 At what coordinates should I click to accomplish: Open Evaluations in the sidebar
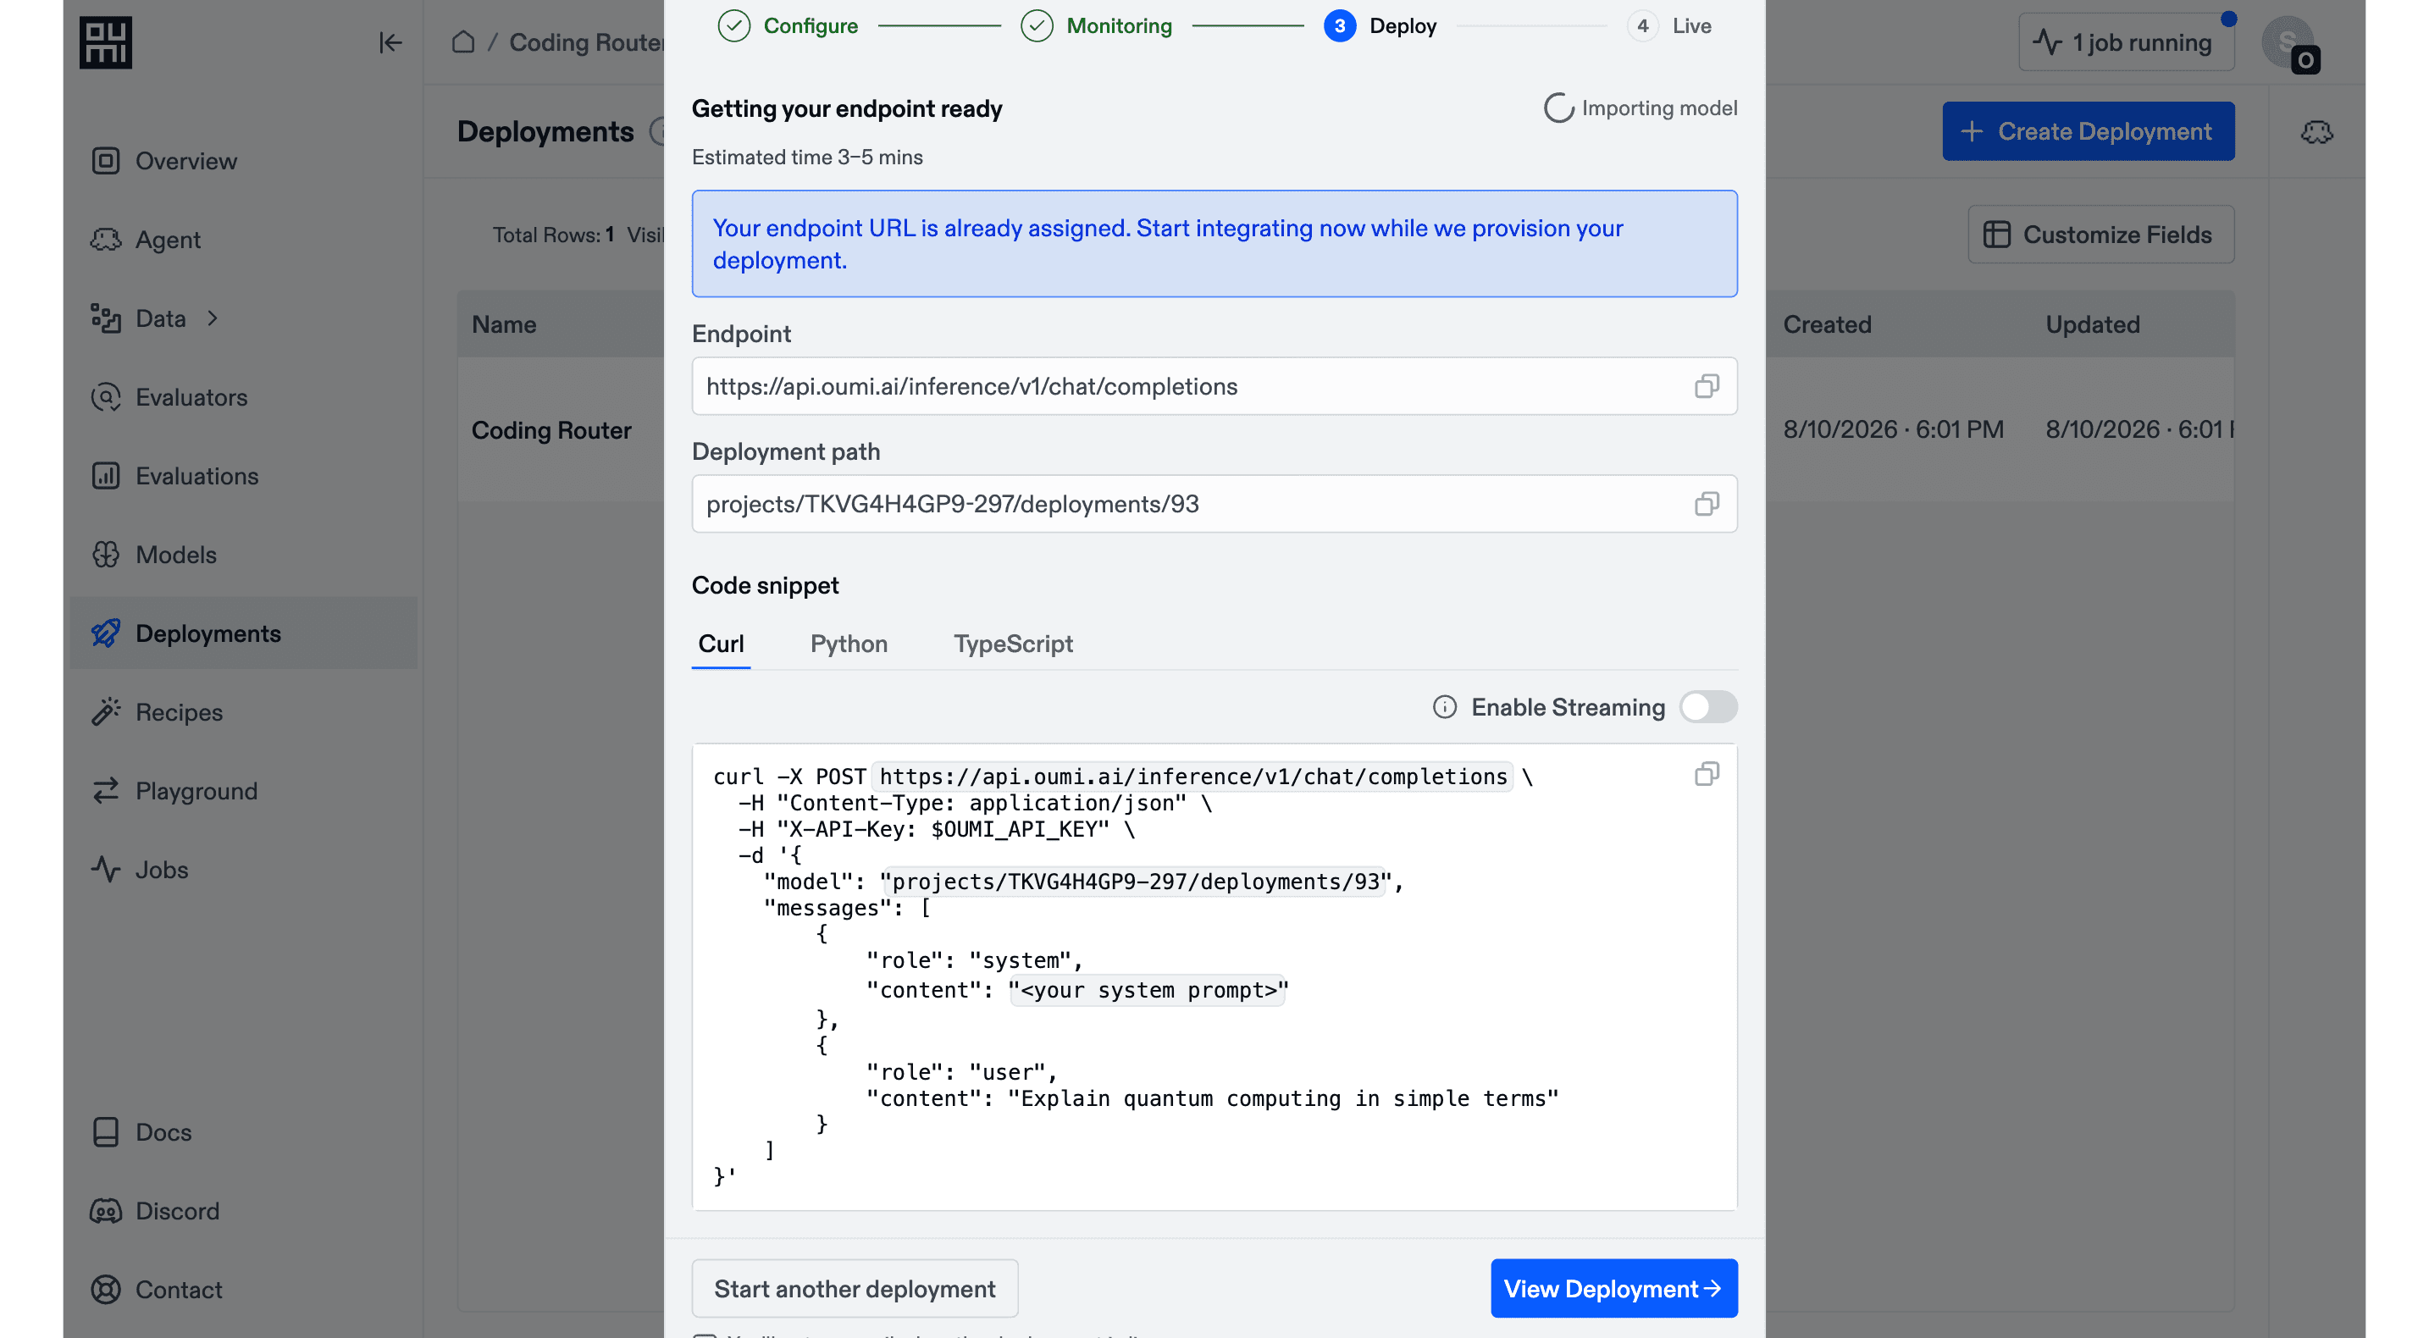(243, 476)
